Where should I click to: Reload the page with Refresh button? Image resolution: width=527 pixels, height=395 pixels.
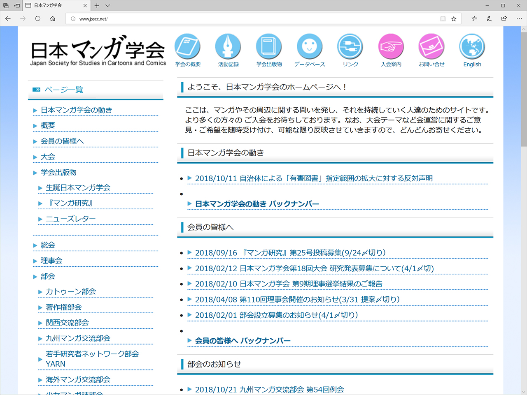pyautogui.click(x=37, y=18)
